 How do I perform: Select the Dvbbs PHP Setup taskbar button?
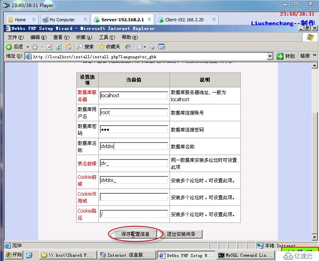tap(186, 255)
